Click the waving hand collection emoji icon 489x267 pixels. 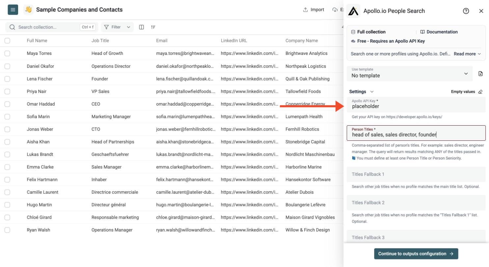coord(28,10)
